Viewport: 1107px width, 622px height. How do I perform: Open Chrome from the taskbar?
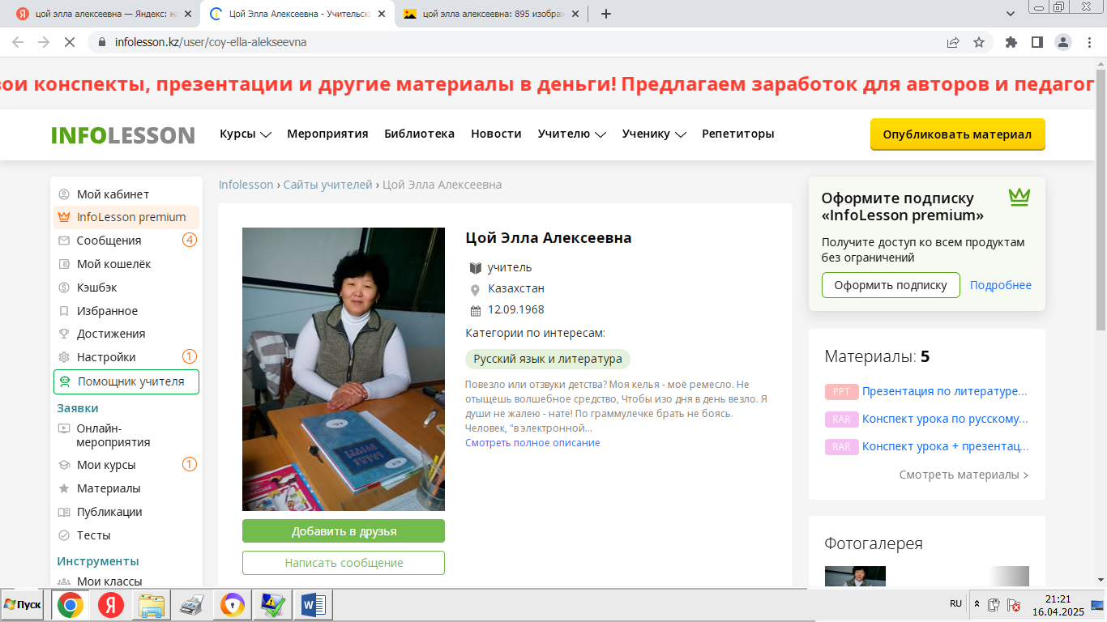point(71,605)
